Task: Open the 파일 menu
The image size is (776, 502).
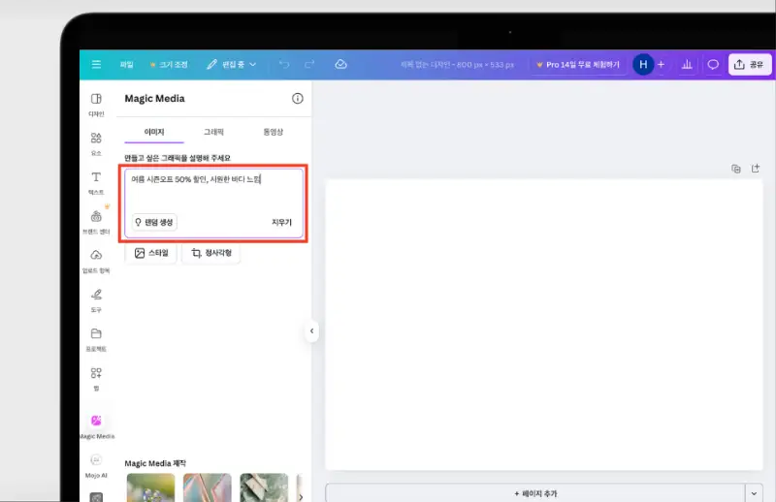Action: click(127, 64)
